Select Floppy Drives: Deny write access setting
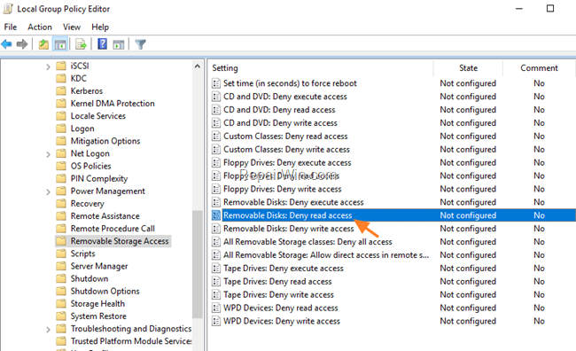The height and width of the screenshot is (351, 576). pyautogui.click(x=282, y=190)
